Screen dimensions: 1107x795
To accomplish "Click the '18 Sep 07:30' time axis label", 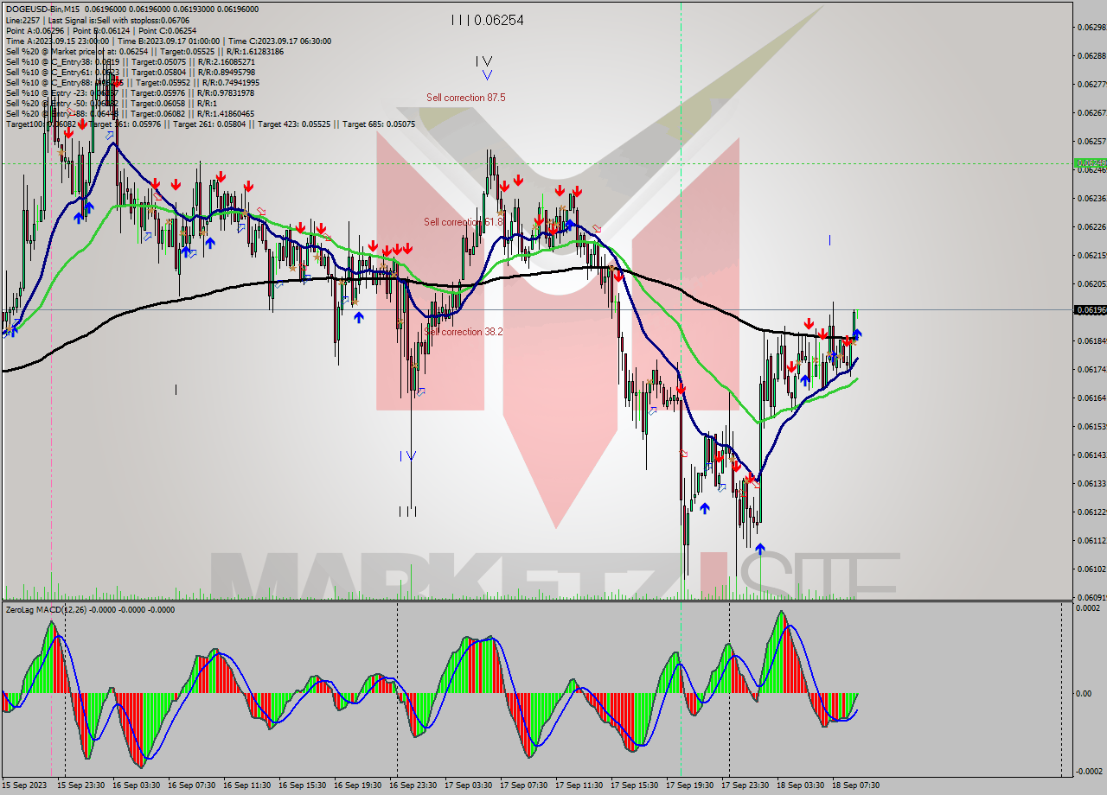I will pyautogui.click(x=856, y=785).
